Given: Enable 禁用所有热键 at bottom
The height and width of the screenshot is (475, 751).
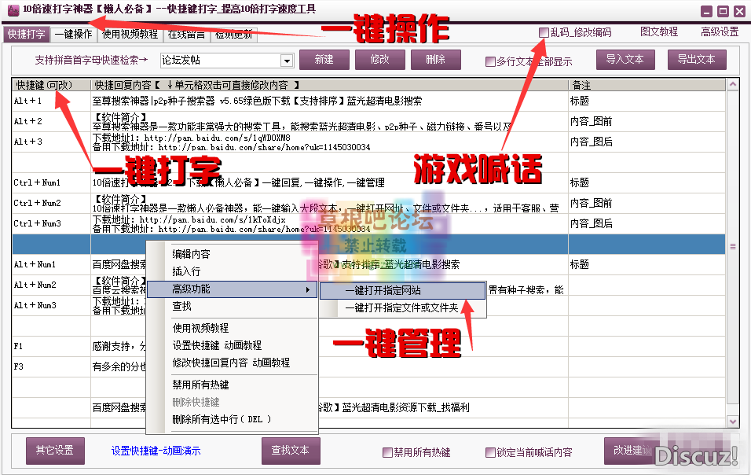Looking at the screenshot, I should (x=387, y=451).
